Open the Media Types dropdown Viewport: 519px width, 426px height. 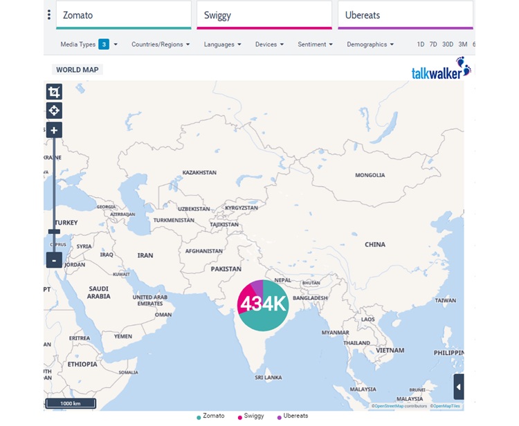pos(89,44)
